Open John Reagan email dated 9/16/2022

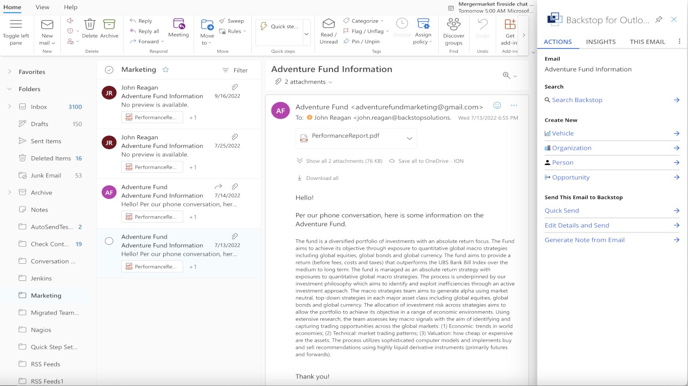(179, 104)
